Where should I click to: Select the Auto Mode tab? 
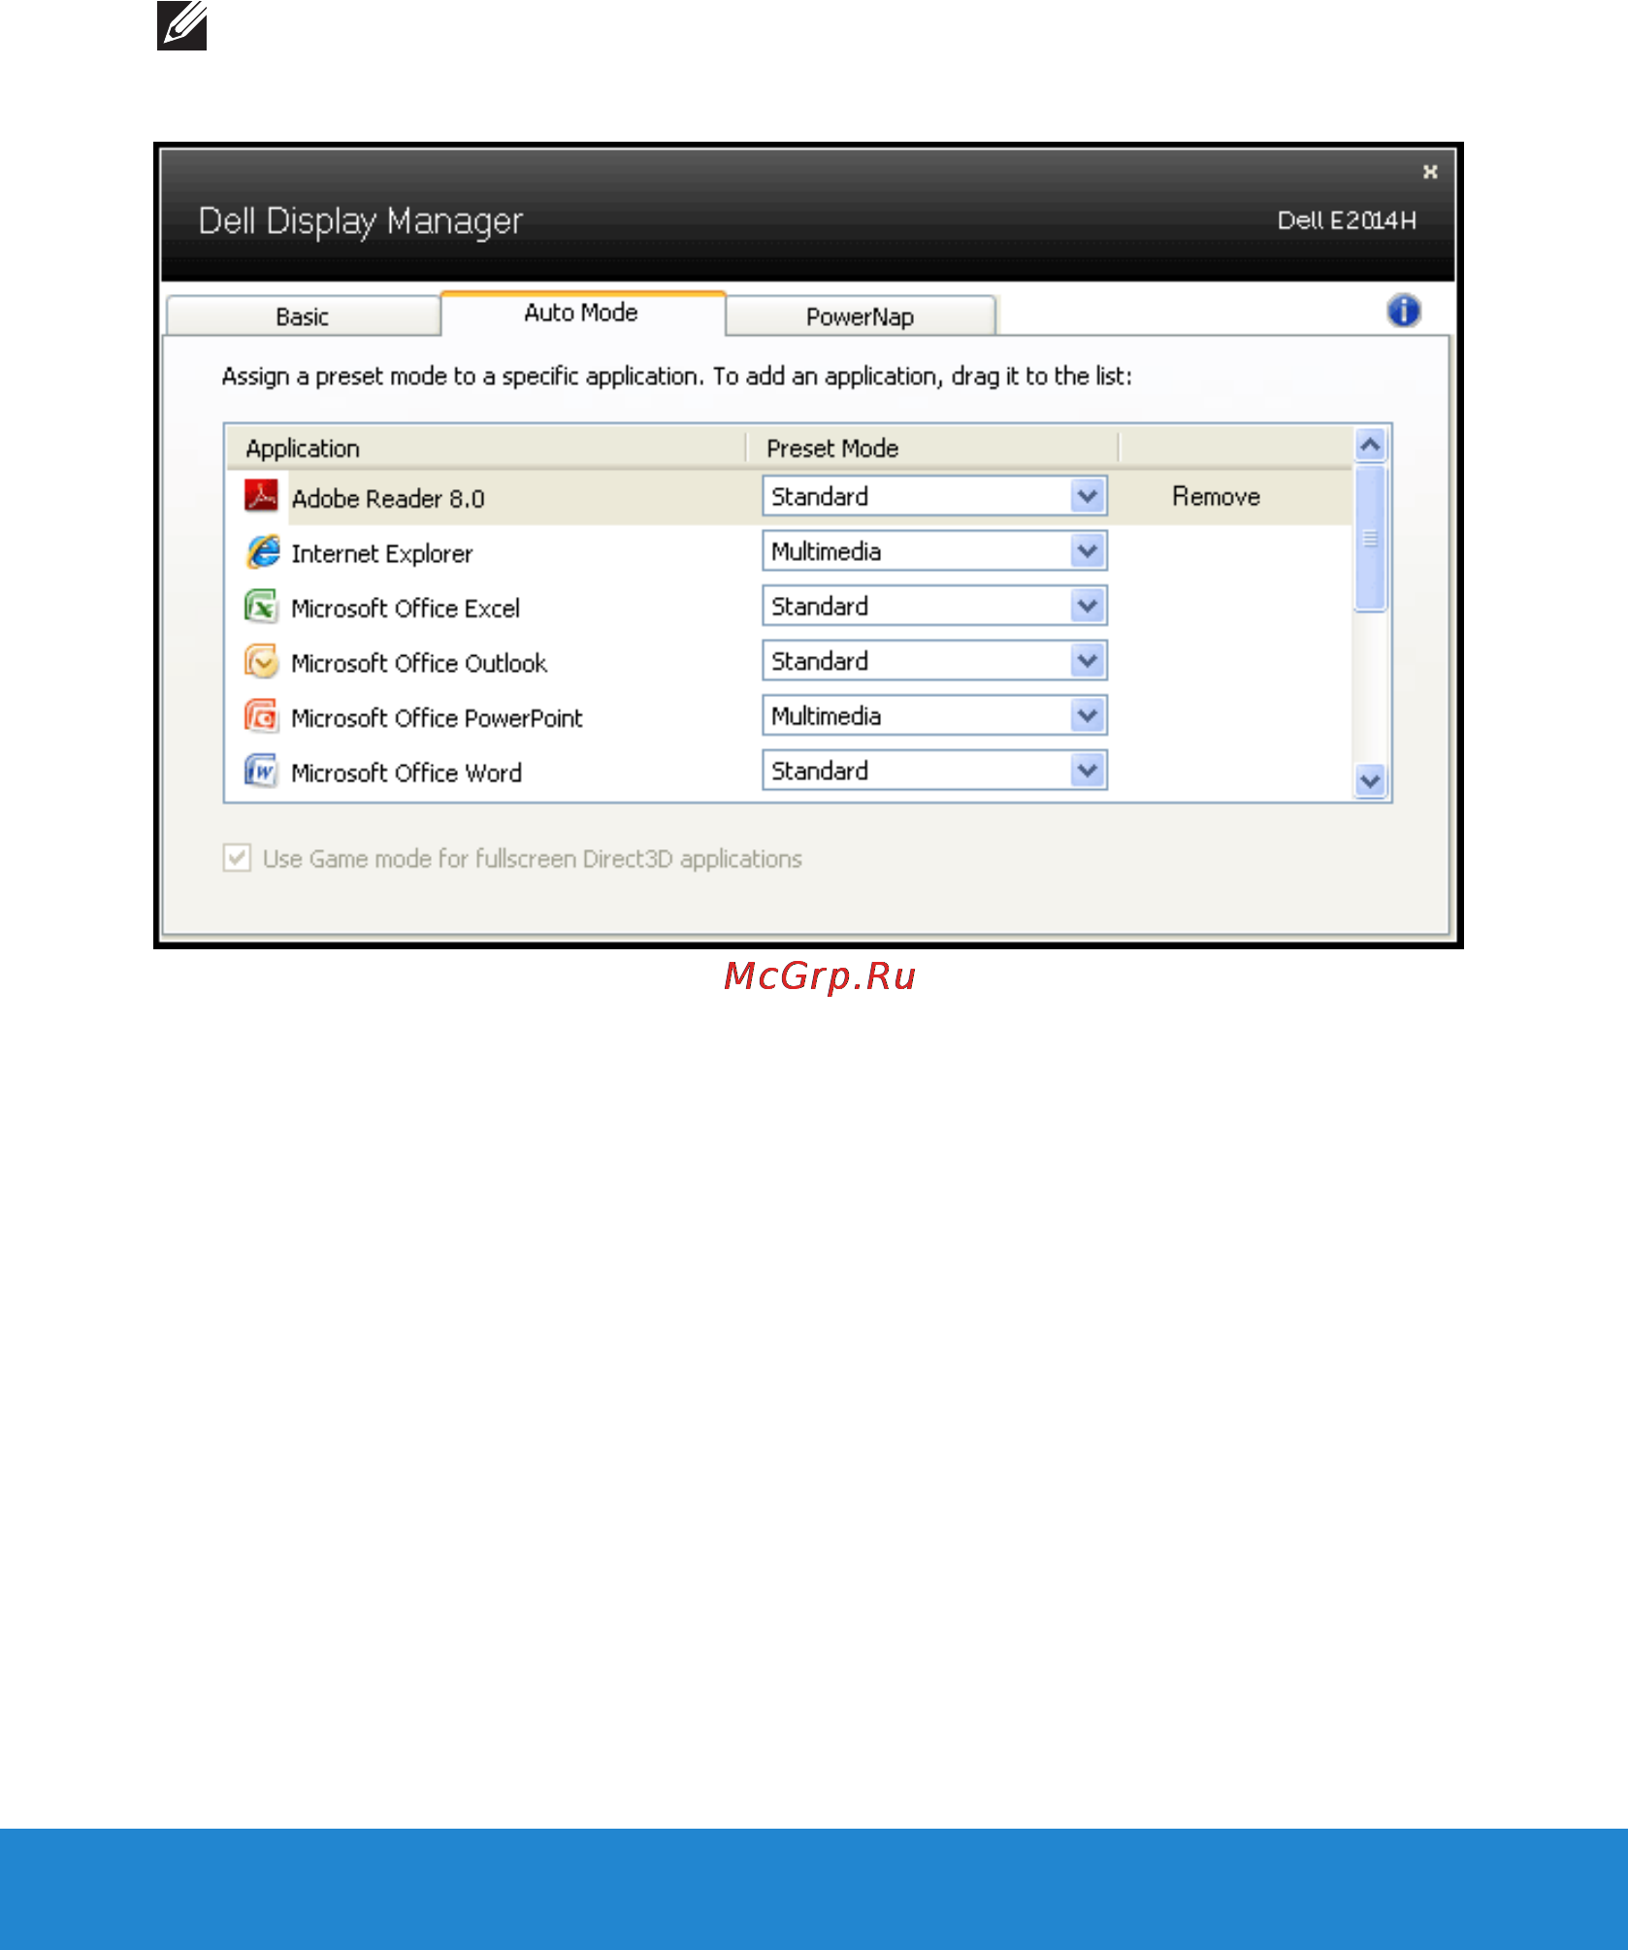582,313
